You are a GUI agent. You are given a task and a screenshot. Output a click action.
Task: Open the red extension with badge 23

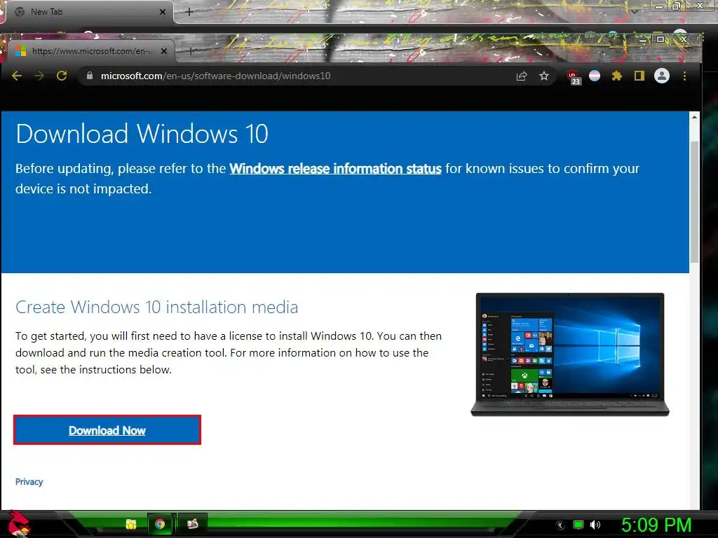pyautogui.click(x=574, y=77)
